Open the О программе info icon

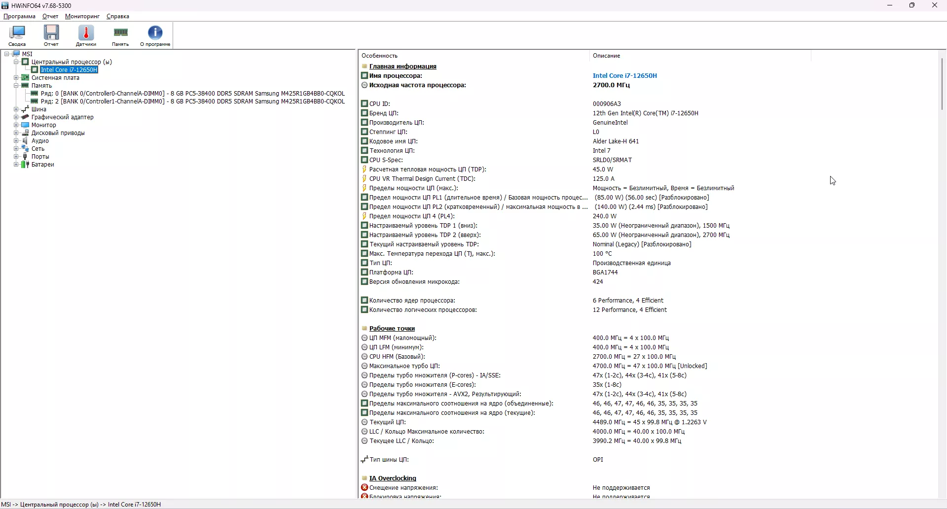(155, 35)
